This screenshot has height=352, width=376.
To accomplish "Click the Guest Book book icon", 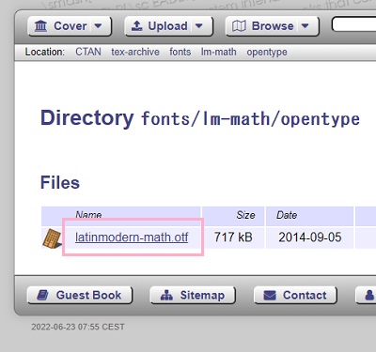I will [x=42, y=295].
